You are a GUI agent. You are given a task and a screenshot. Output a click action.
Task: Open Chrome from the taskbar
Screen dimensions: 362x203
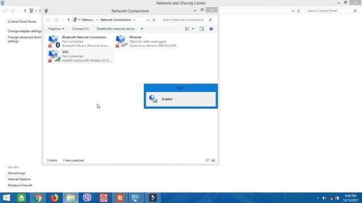pos(38,198)
